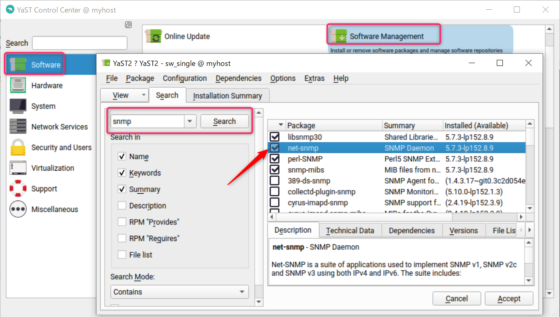Viewport: 560px width, 317px height.
Task: Click the snmp search text field
Action: click(x=147, y=121)
